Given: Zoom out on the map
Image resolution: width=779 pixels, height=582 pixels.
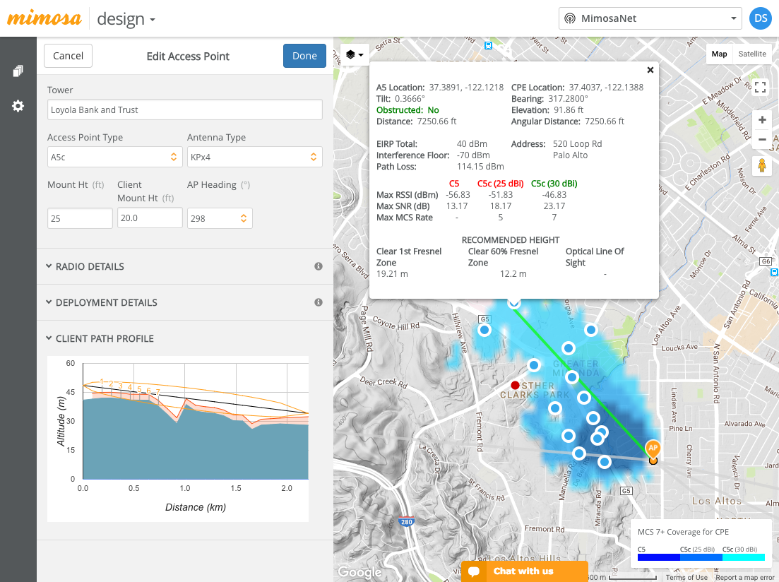Looking at the screenshot, I should (x=761, y=139).
